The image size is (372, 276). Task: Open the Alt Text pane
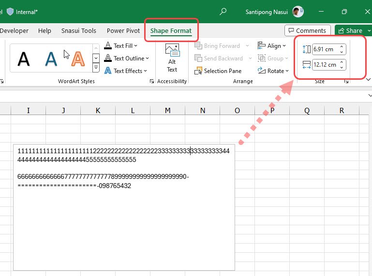[172, 58]
